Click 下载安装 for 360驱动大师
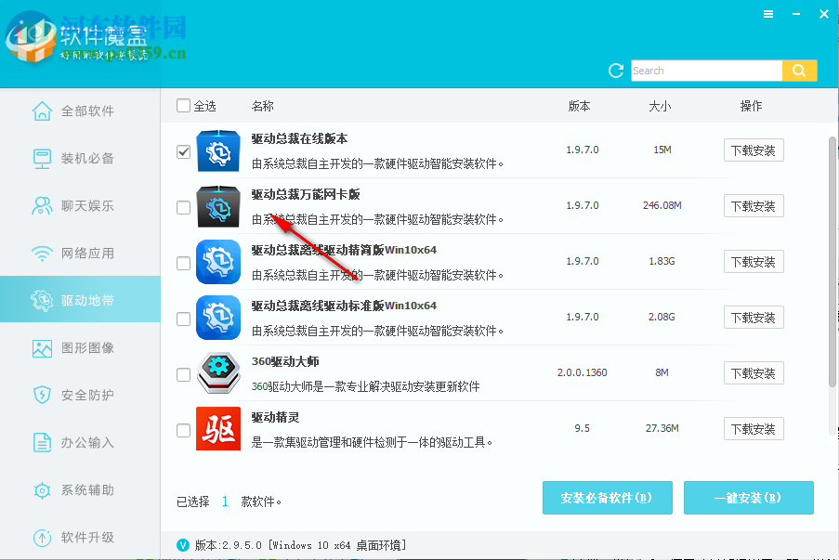Viewport: 839px width, 560px height. click(754, 372)
